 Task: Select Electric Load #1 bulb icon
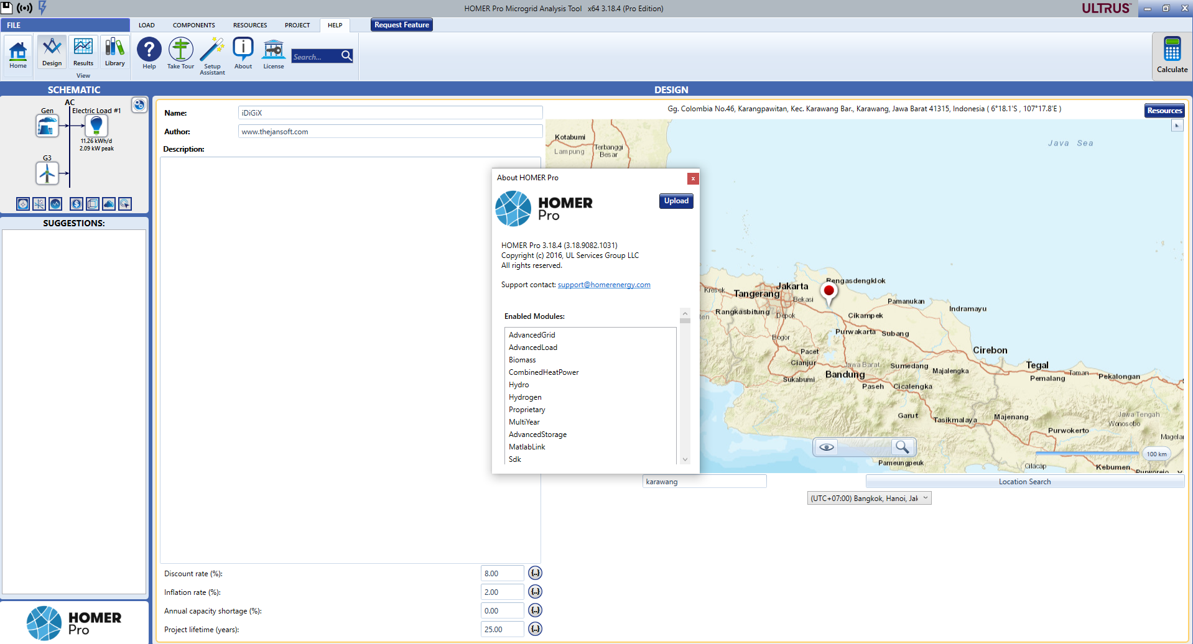click(x=96, y=126)
